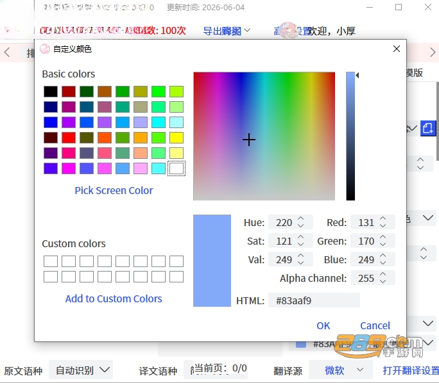Click the HTML color code field
Image resolution: width=439 pixels, height=383 pixels.
314,300
